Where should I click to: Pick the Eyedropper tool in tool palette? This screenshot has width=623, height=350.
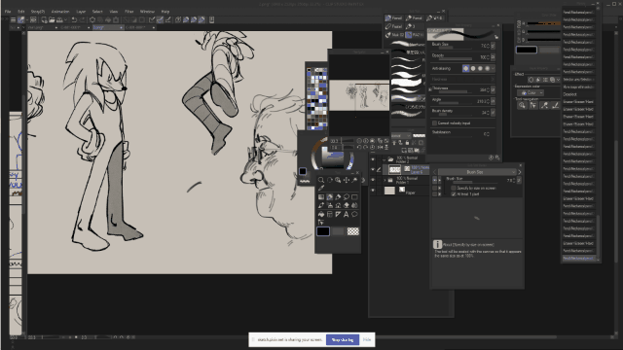click(321, 188)
